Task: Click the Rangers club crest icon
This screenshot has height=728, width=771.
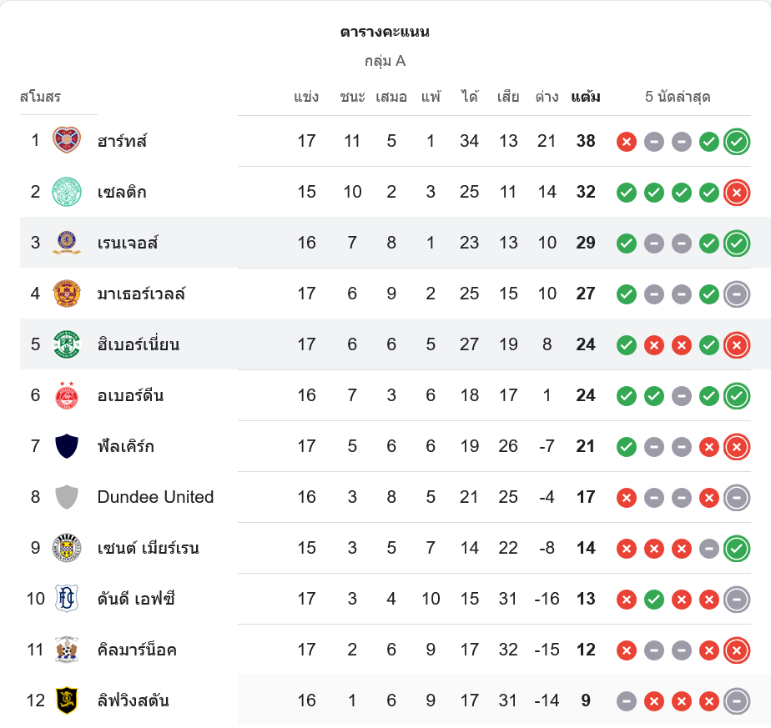Action: click(67, 243)
